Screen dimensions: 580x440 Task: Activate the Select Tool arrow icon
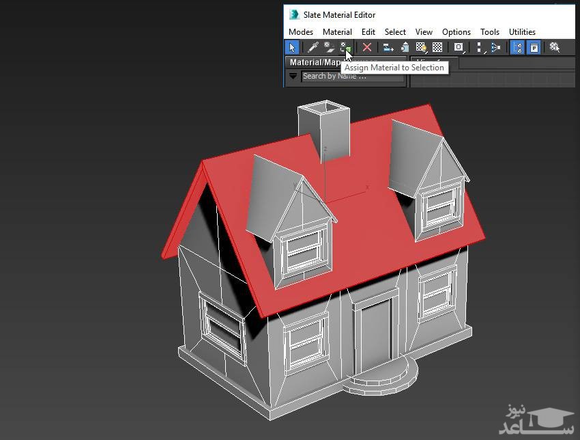coord(292,47)
